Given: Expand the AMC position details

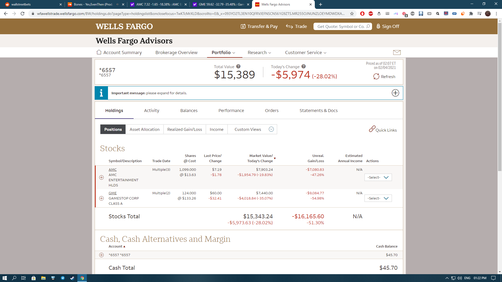Looking at the screenshot, I should point(101,178).
